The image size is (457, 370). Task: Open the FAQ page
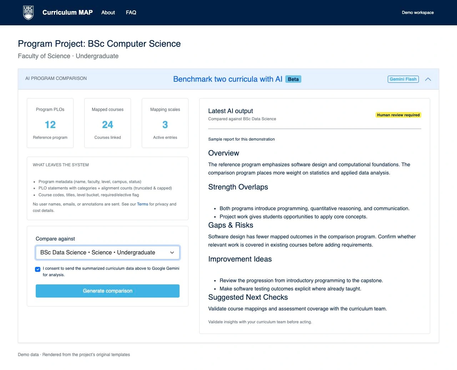pyautogui.click(x=131, y=12)
